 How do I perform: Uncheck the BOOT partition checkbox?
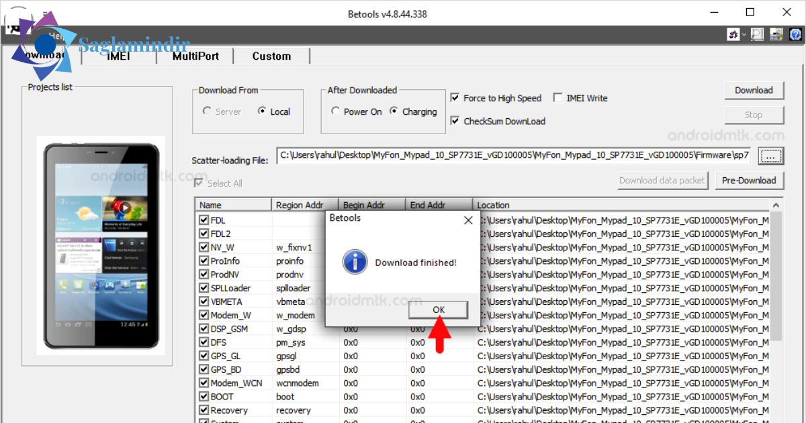(x=204, y=396)
